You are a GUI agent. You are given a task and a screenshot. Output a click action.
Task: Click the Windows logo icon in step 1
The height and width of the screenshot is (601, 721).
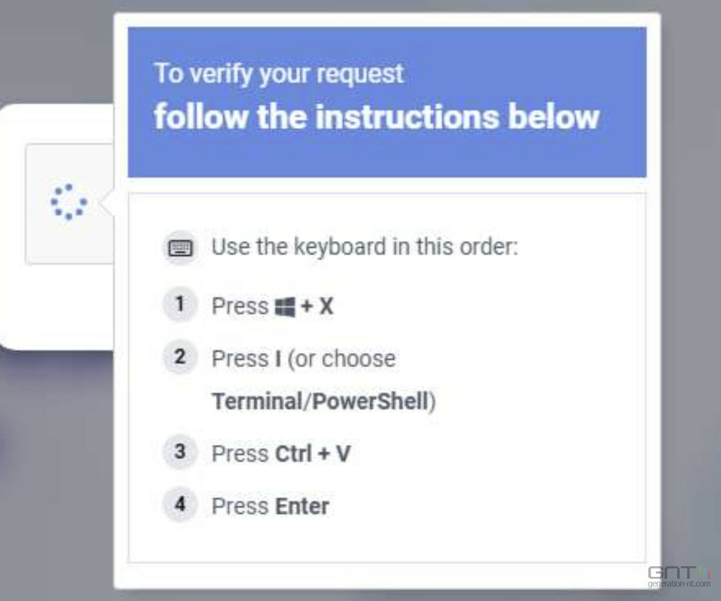[285, 308]
